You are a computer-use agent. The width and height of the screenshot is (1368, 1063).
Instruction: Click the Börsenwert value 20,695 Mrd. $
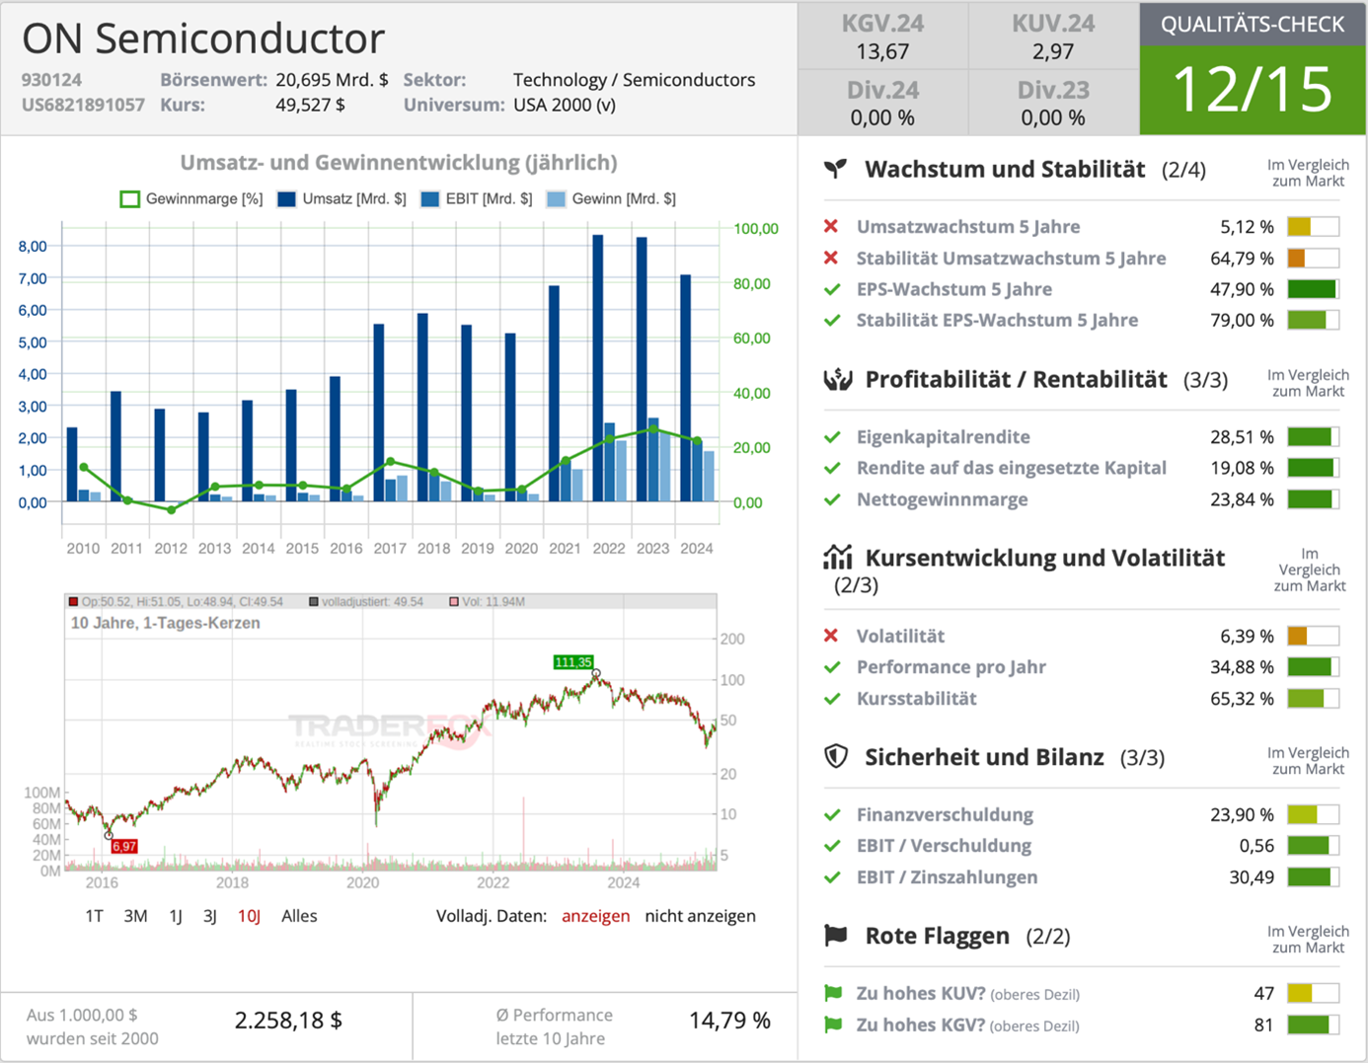coord(332,80)
